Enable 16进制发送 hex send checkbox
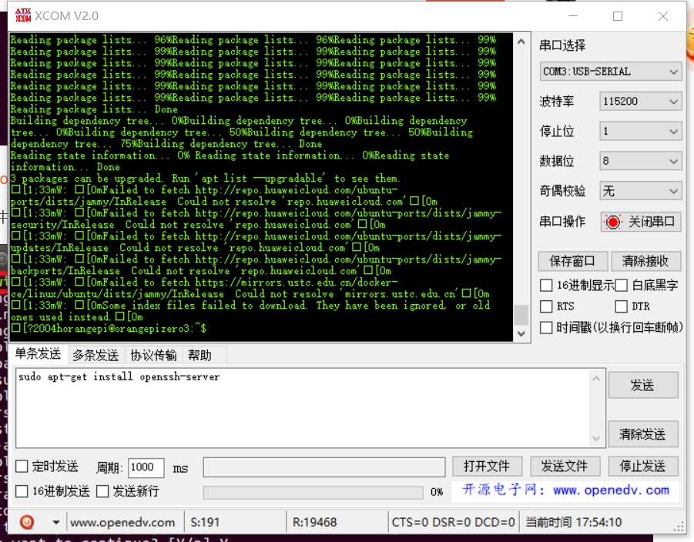Viewport: 694px width, 542px height. coord(22,491)
